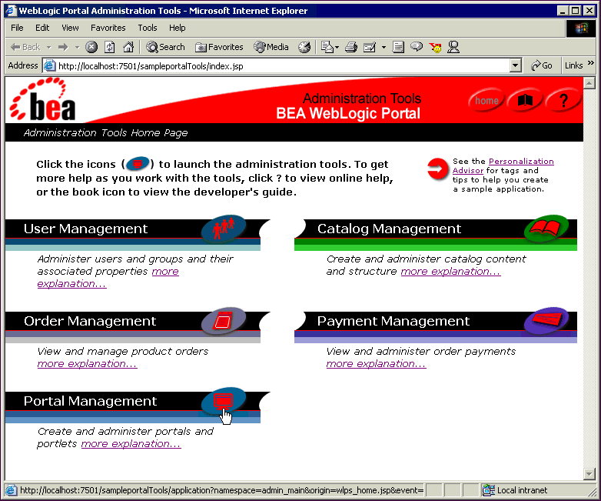Open the History toolbar icon
The width and height of the screenshot is (601, 501).
(x=304, y=47)
